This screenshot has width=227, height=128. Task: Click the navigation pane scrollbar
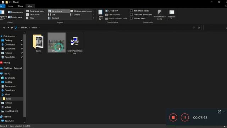[24, 75]
